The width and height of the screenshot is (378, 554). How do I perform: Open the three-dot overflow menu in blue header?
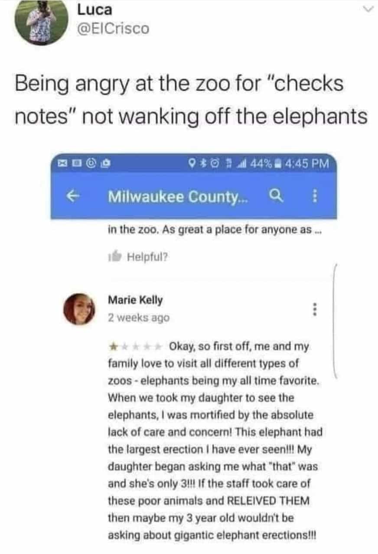[315, 197]
